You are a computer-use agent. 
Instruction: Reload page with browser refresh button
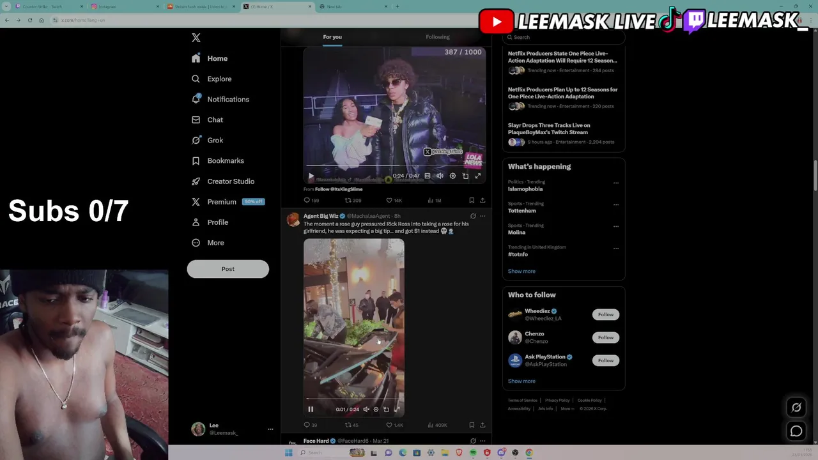click(x=29, y=20)
